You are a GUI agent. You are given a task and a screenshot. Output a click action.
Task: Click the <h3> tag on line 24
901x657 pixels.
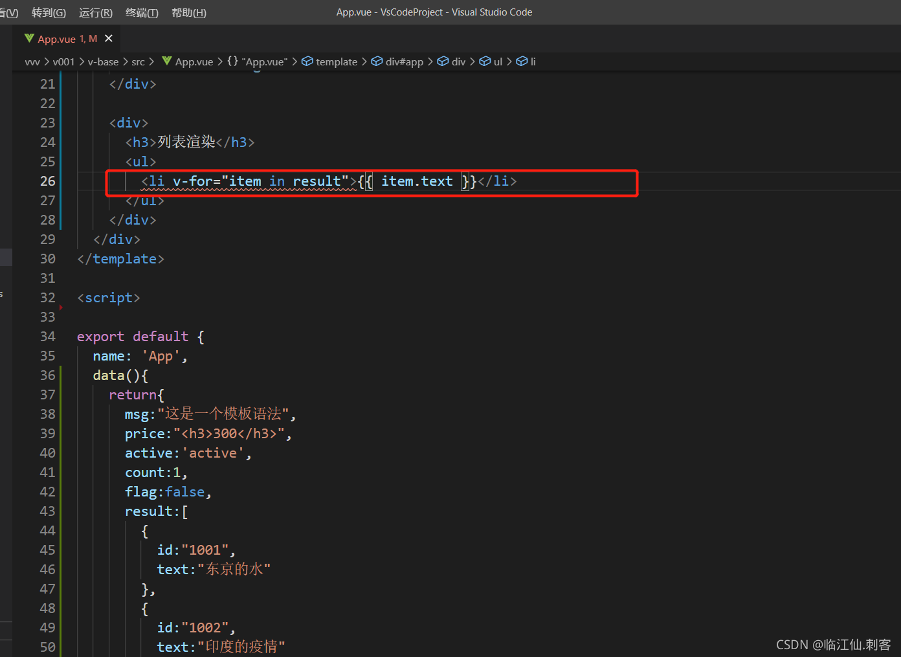[x=140, y=142]
